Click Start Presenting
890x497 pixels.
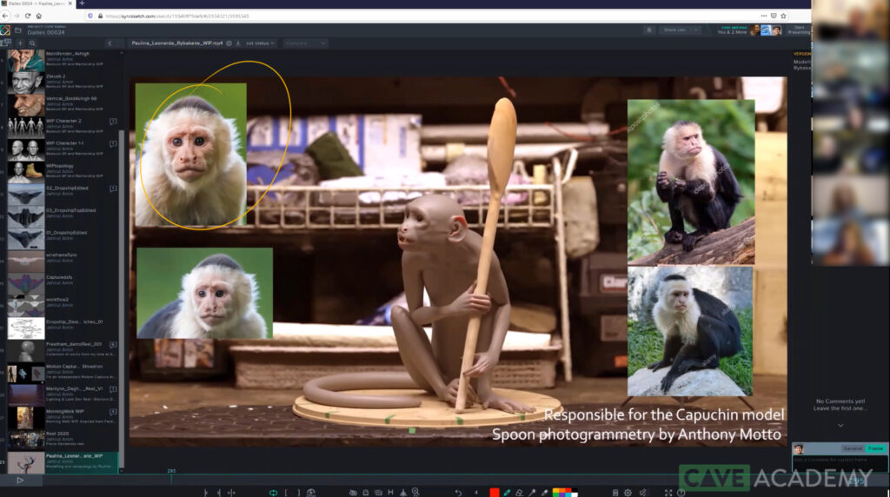[x=800, y=30]
